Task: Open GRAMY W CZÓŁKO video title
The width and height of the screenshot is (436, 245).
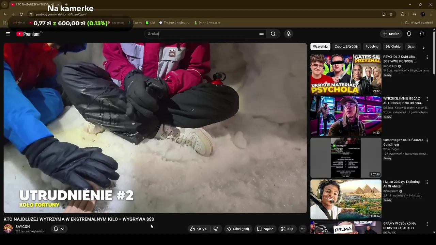Action: 400,226
